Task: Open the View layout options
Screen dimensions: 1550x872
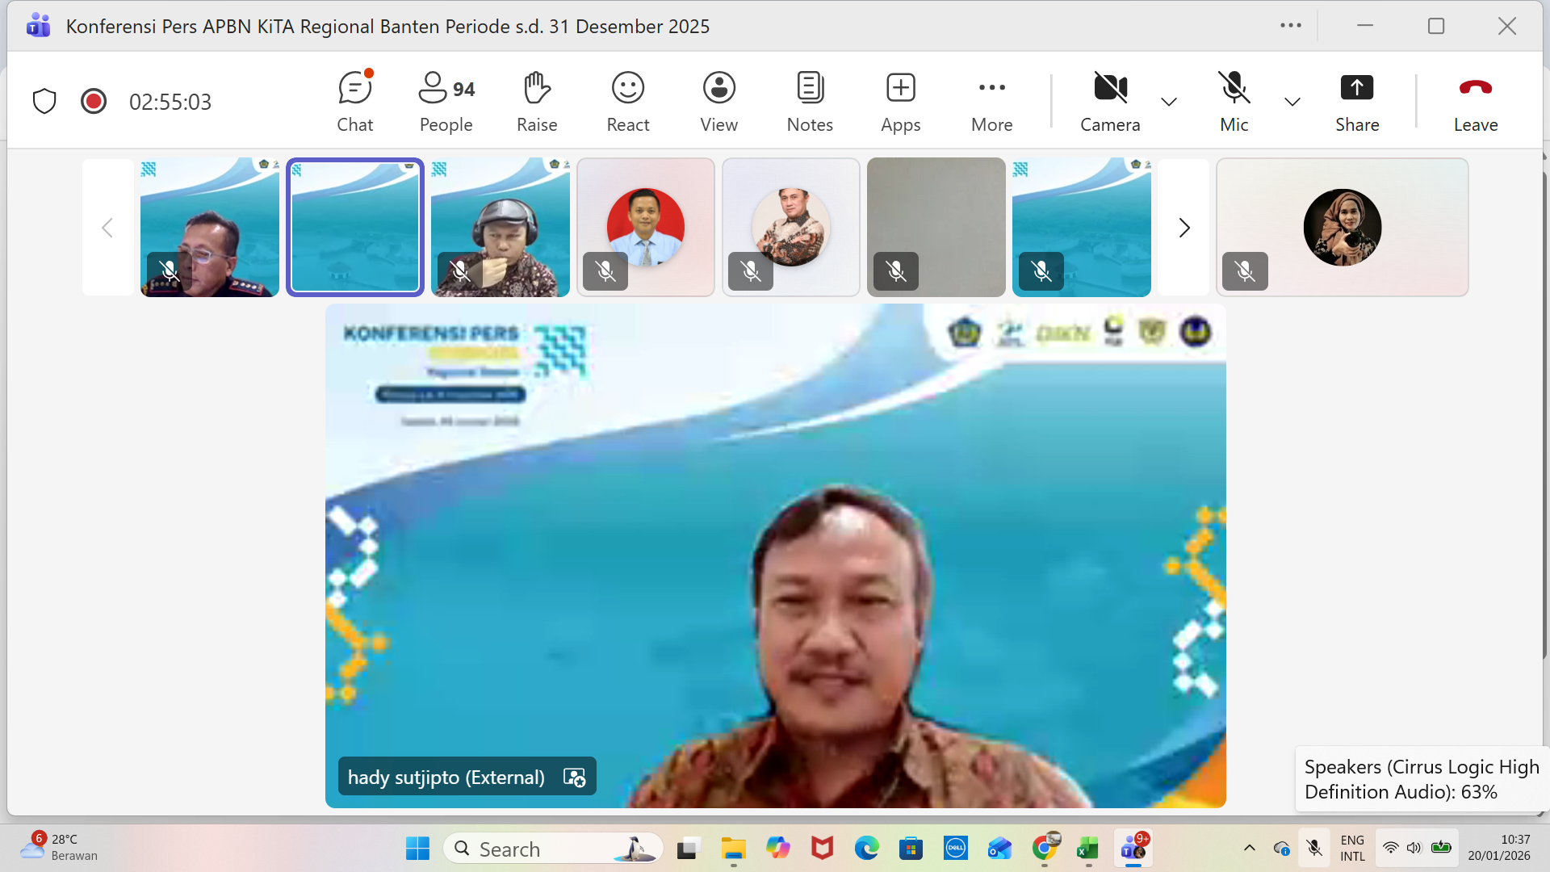Action: pyautogui.click(x=718, y=102)
